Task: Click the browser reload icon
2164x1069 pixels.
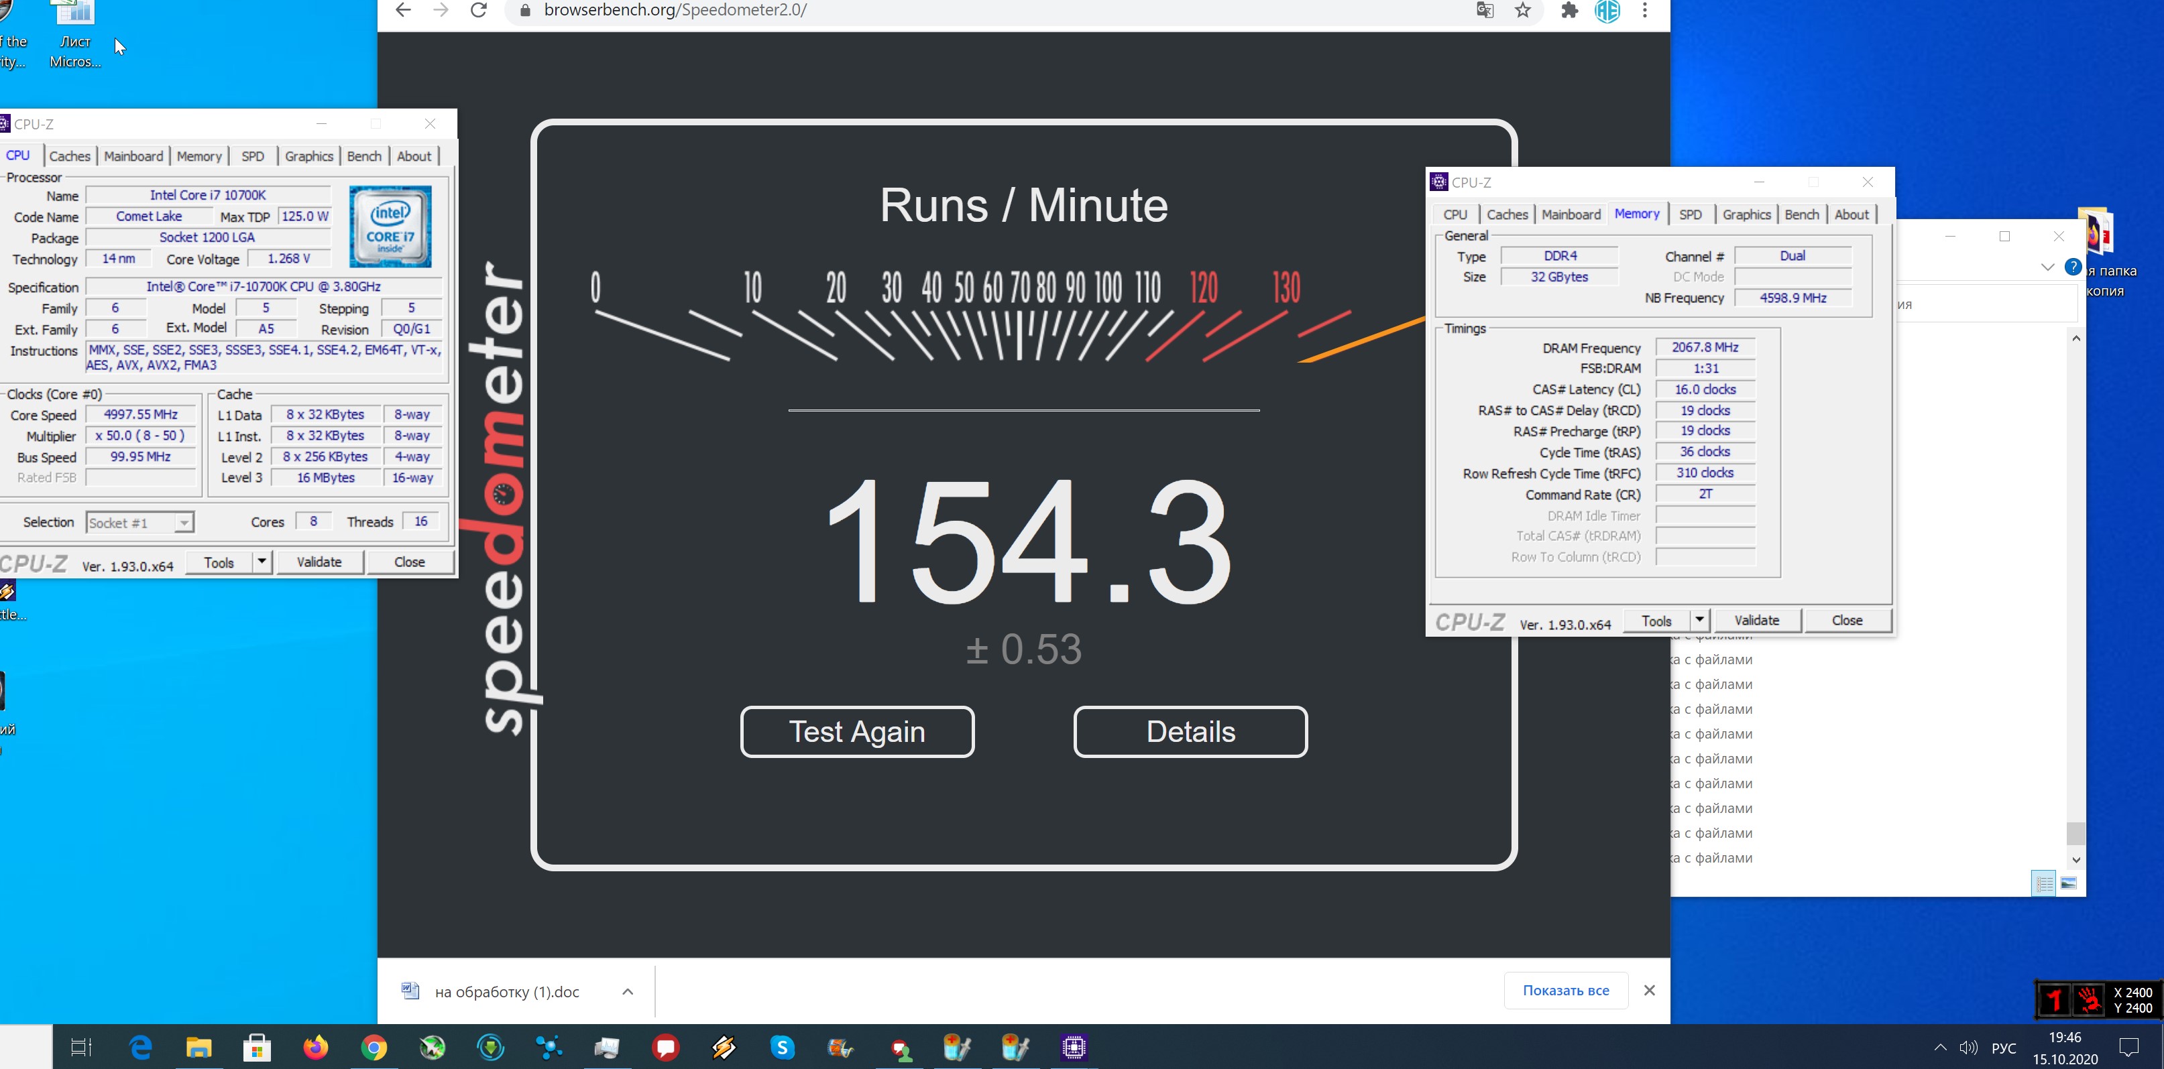Action: point(478,10)
